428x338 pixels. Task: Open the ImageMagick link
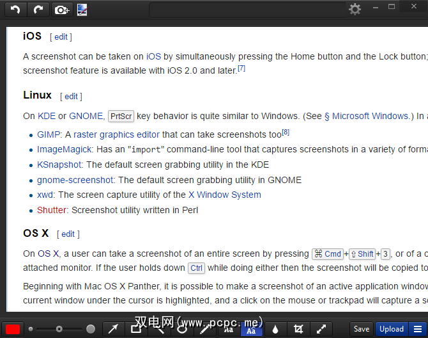(x=64, y=149)
